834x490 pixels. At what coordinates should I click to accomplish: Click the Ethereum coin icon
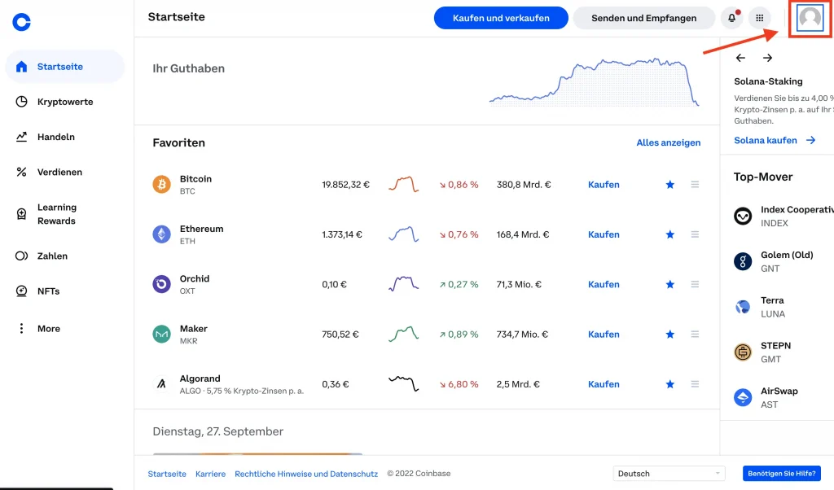[162, 234]
